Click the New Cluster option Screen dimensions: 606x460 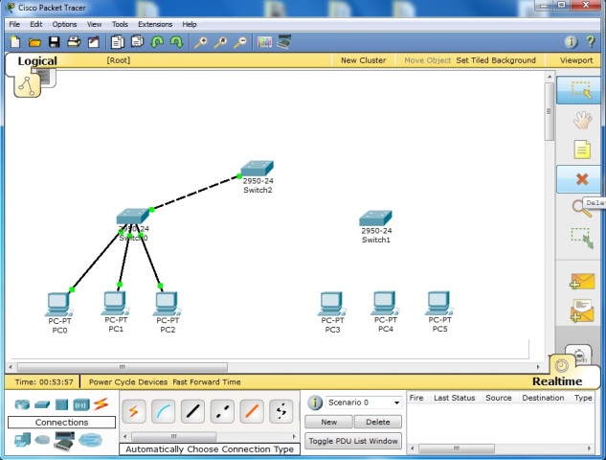363,60
